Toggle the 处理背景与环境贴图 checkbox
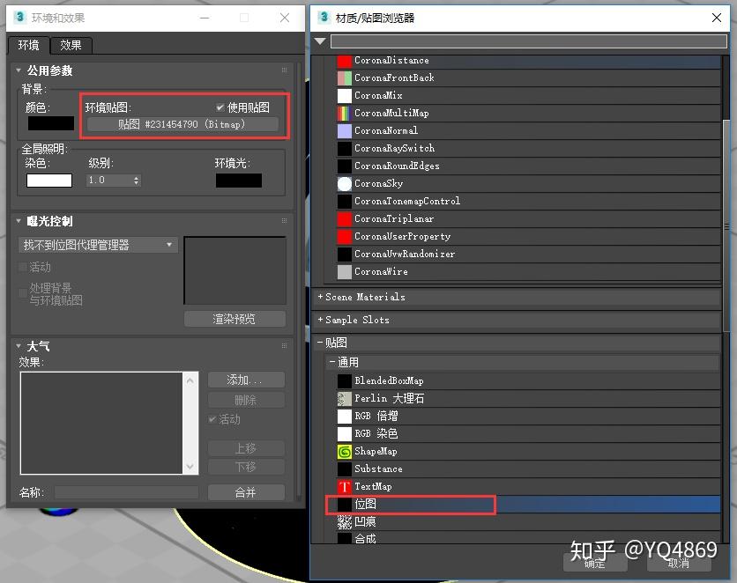Image resolution: width=737 pixels, height=583 pixels. pyautogui.click(x=23, y=293)
